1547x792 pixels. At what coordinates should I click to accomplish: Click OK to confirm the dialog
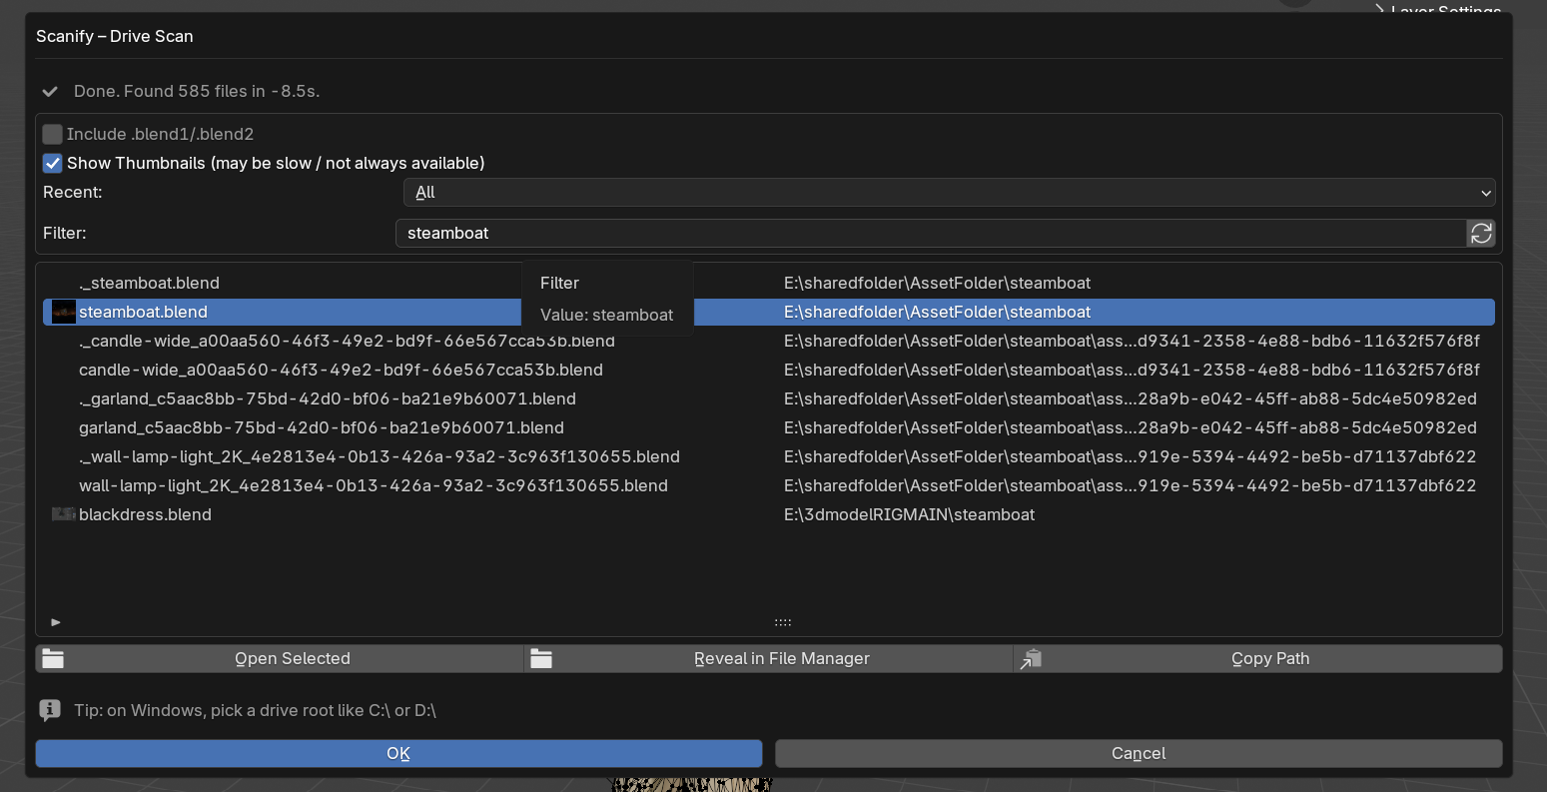[398, 753]
